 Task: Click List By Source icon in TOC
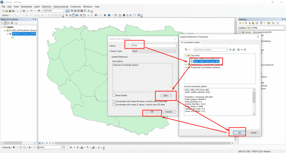[x=6, y=23]
